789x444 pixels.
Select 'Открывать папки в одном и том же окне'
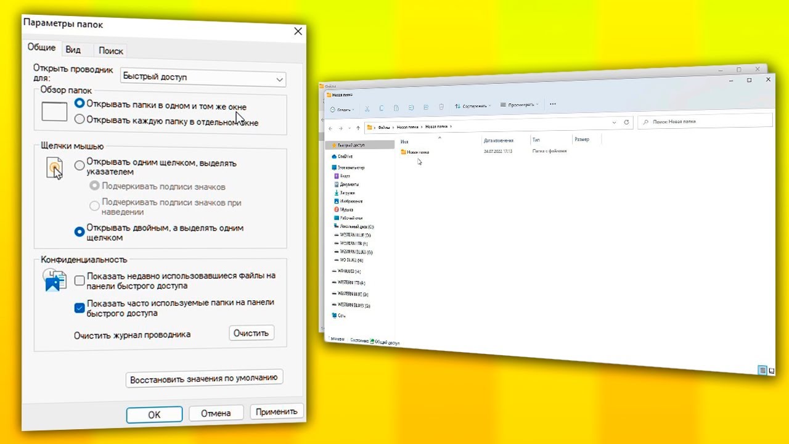(x=160, y=105)
